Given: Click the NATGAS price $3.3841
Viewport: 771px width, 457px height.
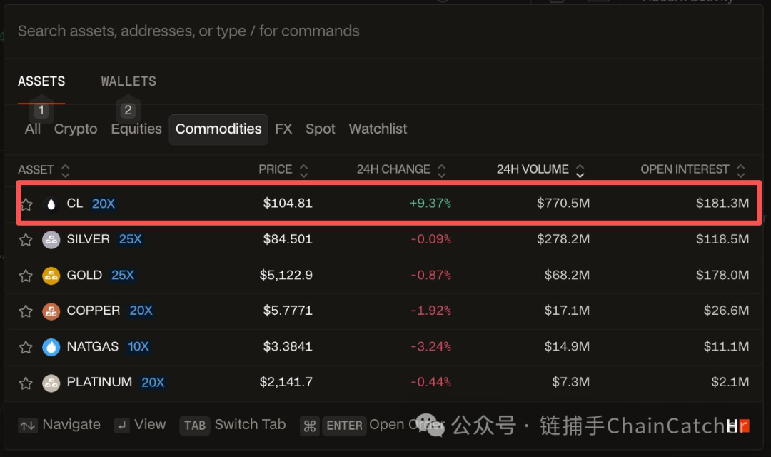Looking at the screenshot, I should tap(288, 347).
